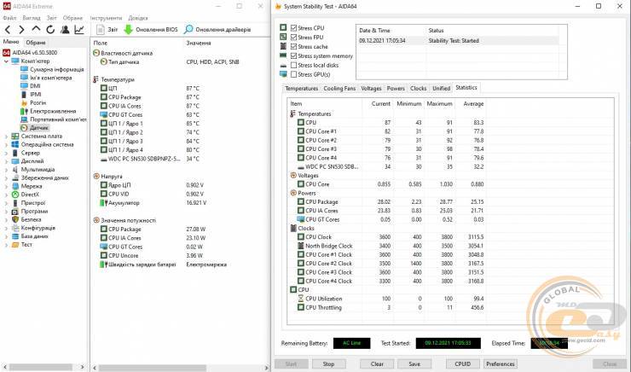631x372 pixels.
Task: Click the left panel horizontal scrollbar
Action: click(41, 367)
